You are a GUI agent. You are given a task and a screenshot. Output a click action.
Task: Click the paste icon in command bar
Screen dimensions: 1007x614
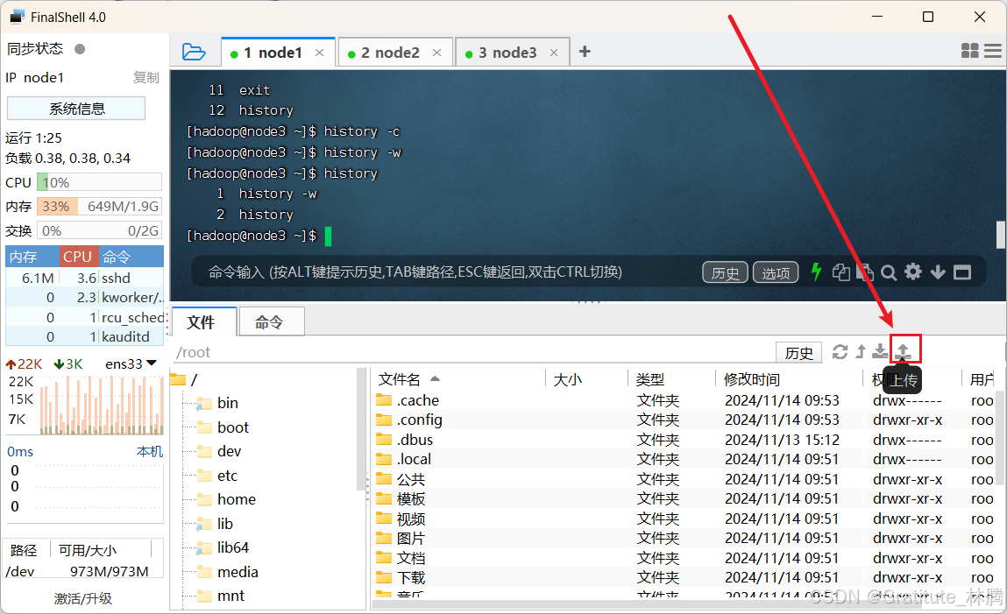coord(865,272)
